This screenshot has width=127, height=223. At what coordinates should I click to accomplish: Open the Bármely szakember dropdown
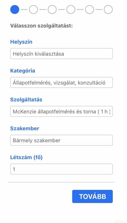click(x=61, y=140)
